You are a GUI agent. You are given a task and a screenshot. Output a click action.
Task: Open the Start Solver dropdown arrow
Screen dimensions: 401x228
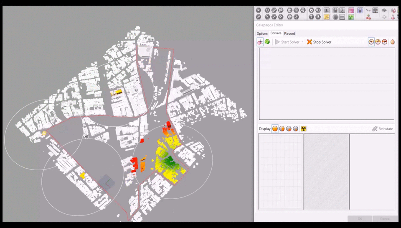tap(303, 42)
